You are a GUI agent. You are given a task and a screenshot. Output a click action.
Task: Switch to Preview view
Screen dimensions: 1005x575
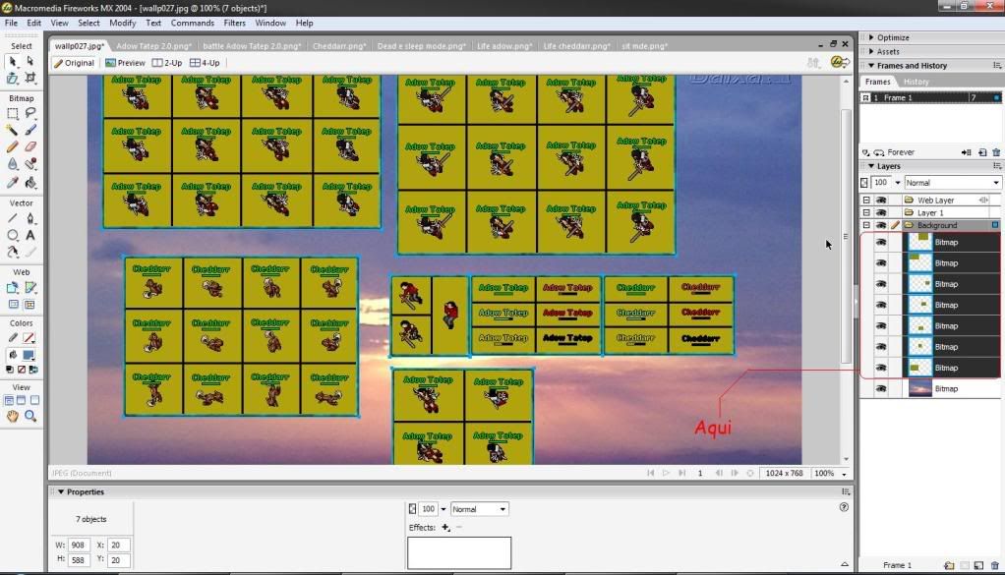[124, 63]
